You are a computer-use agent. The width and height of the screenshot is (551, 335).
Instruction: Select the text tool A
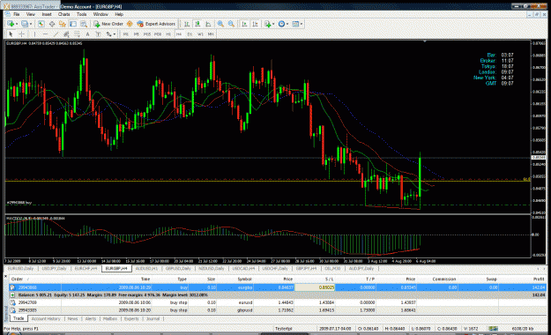click(87, 34)
